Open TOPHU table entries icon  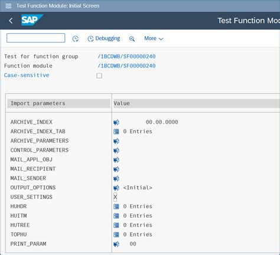tap(116, 235)
